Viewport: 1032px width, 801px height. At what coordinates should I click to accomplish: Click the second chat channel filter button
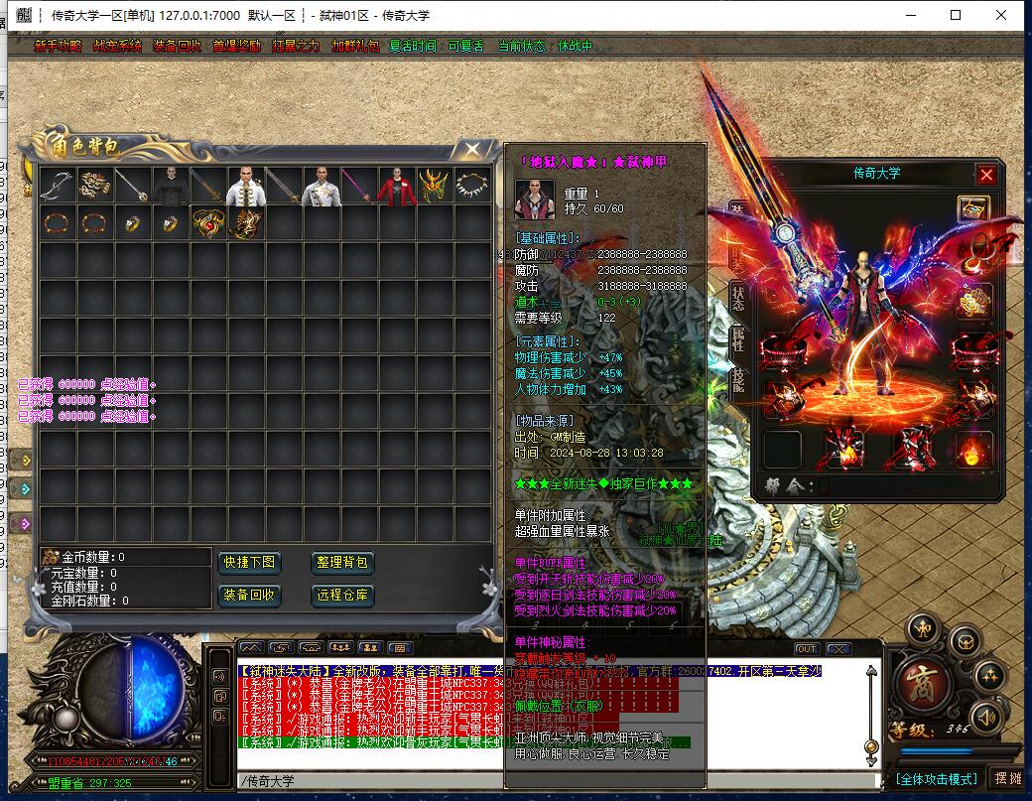[x=281, y=648]
